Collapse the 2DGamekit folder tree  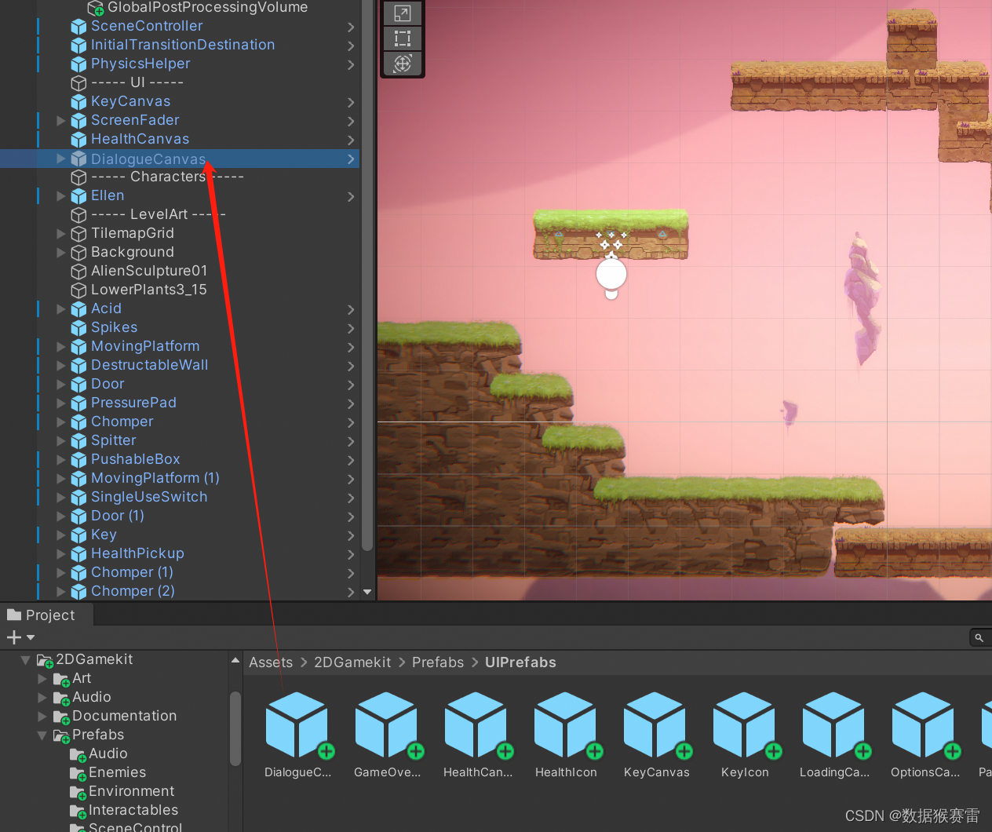click(x=26, y=660)
